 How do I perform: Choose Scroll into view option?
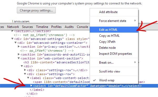pos(114,71)
